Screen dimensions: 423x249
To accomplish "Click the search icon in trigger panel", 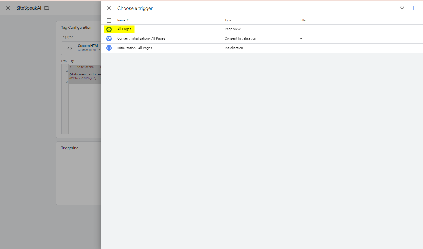I will click(x=402, y=8).
